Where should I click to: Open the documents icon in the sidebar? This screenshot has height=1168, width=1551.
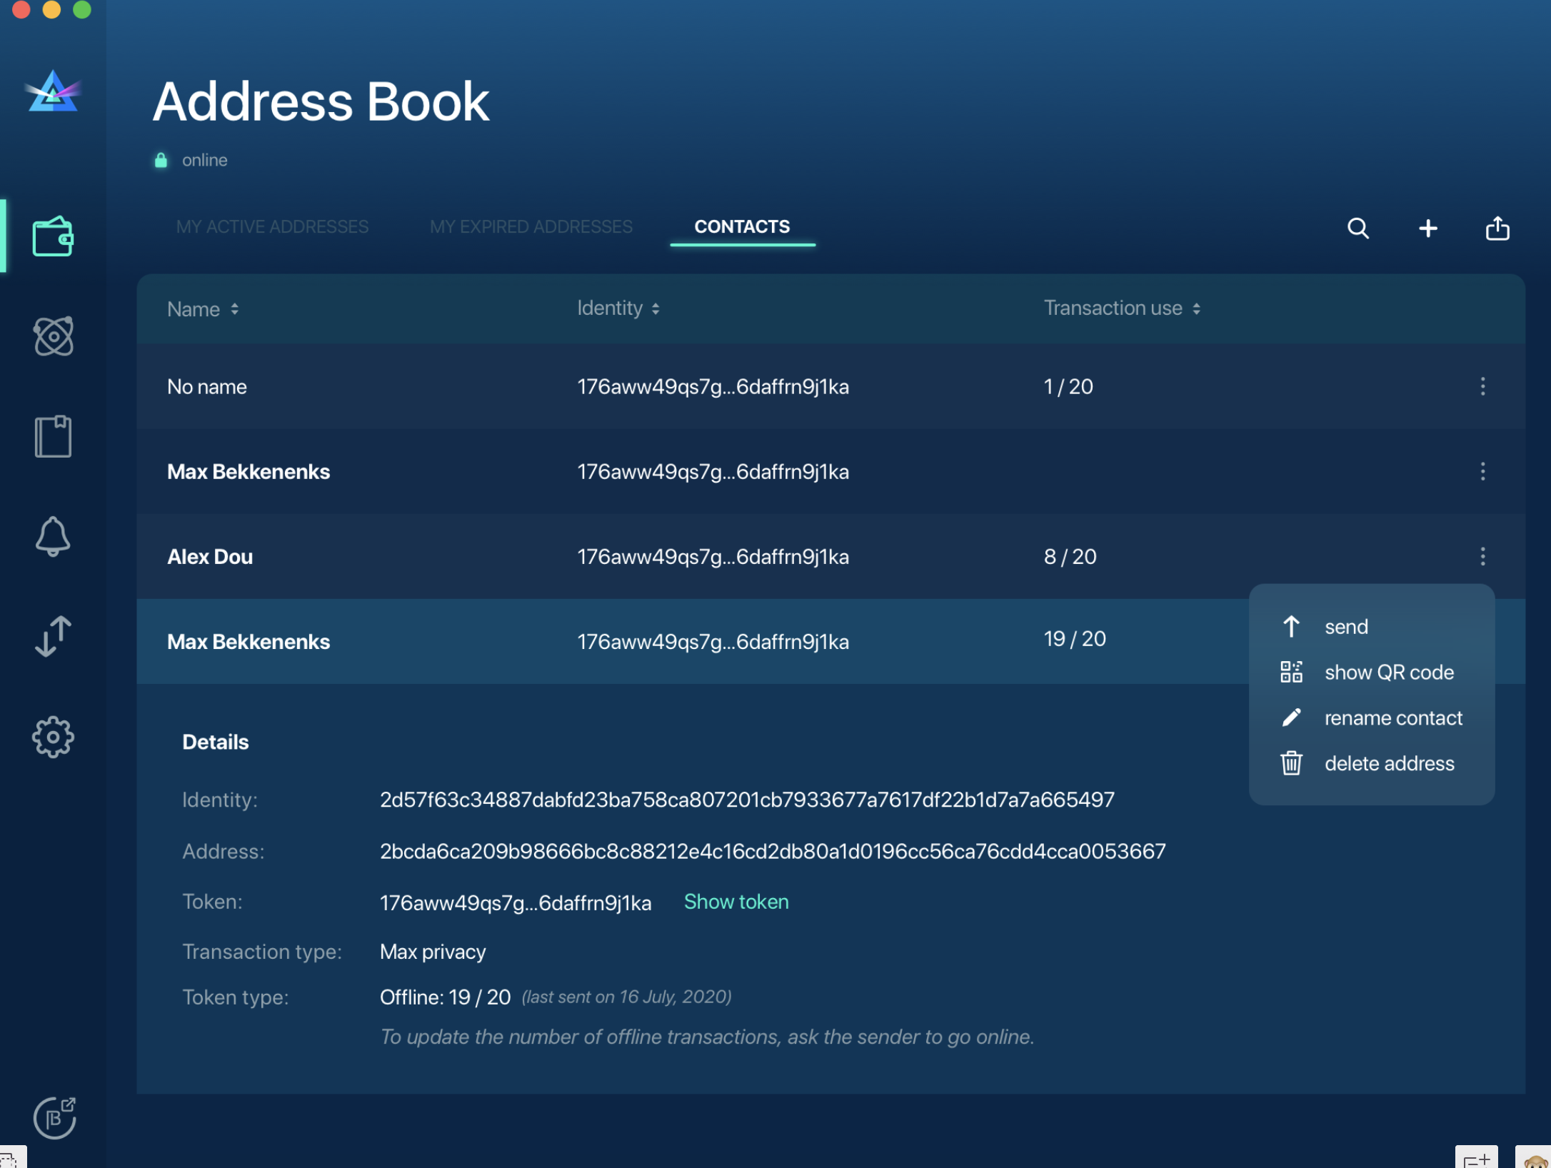point(53,436)
